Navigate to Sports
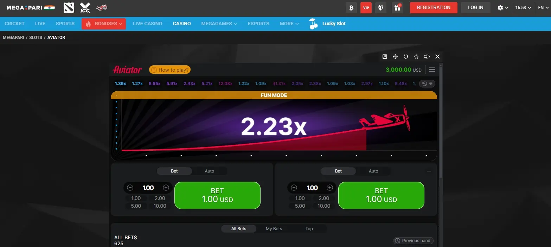 [x=65, y=24]
